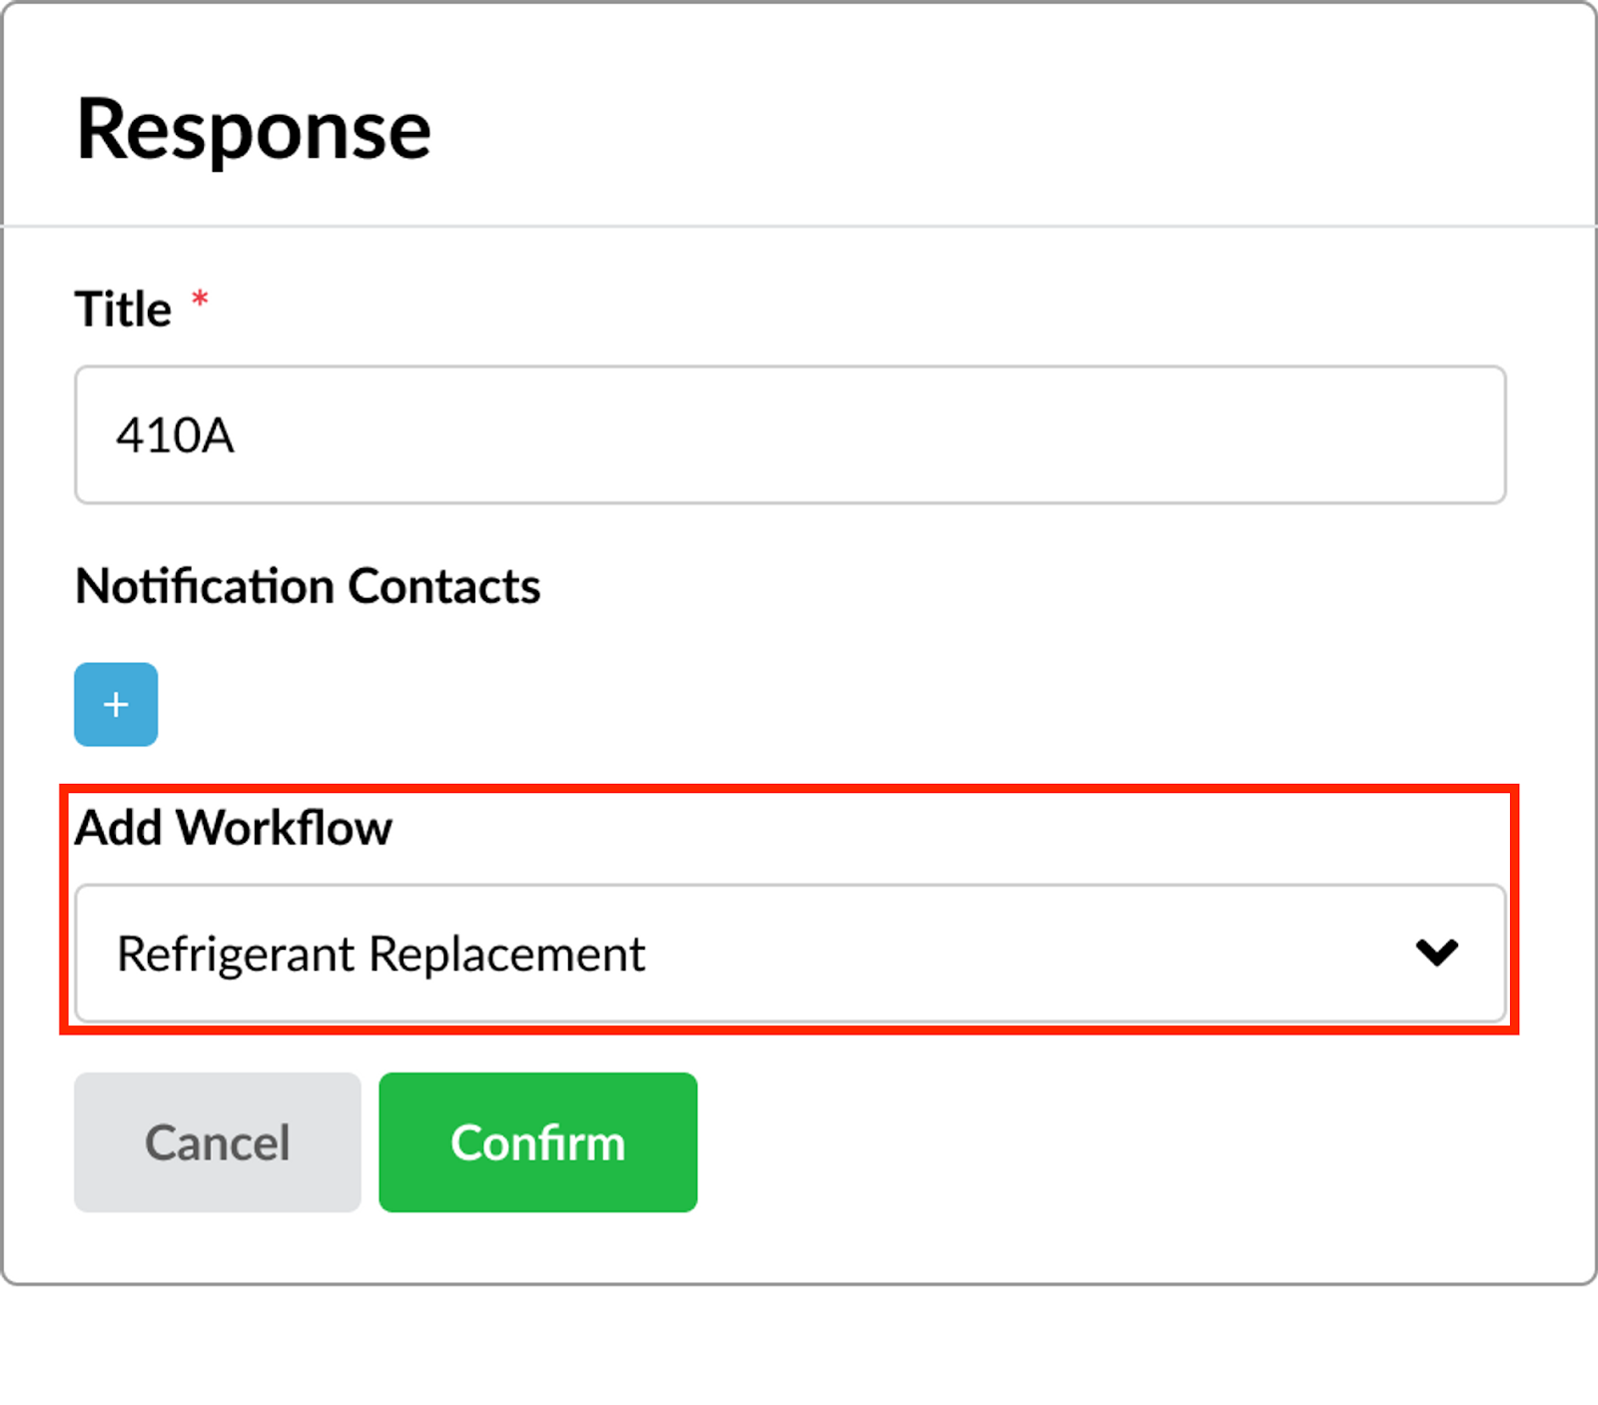Click empty area right of 410A
This screenshot has width=1598, height=1405.
tap(869, 435)
